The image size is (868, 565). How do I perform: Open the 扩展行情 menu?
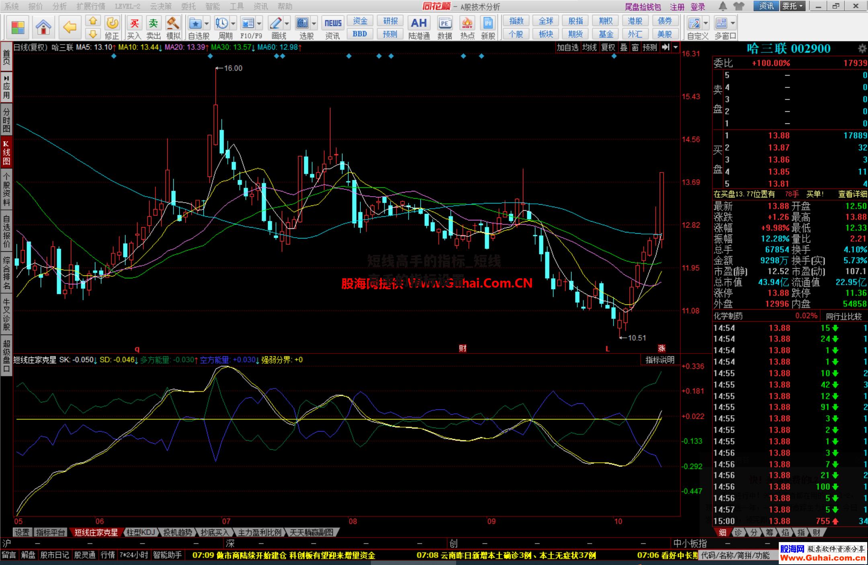[91, 6]
